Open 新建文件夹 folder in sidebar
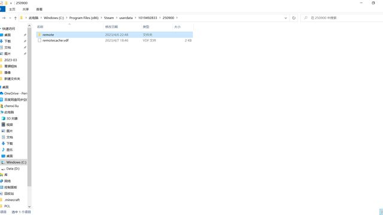Image resolution: width=383 pixels, height=215 pixels. 12,79
